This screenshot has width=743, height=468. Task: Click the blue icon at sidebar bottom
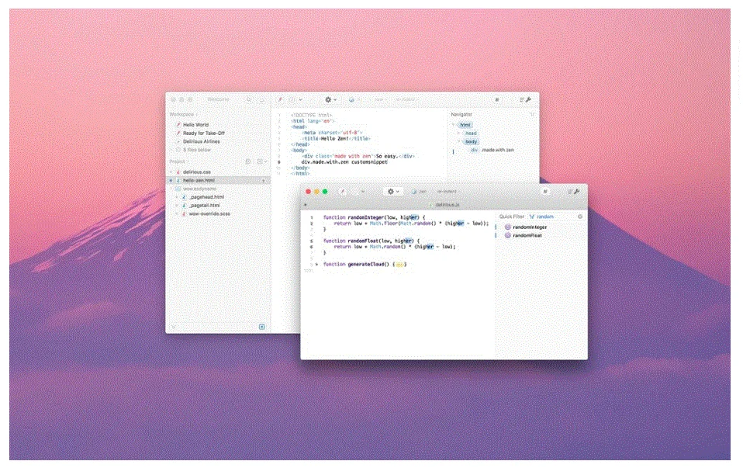(x=262, y=327)
